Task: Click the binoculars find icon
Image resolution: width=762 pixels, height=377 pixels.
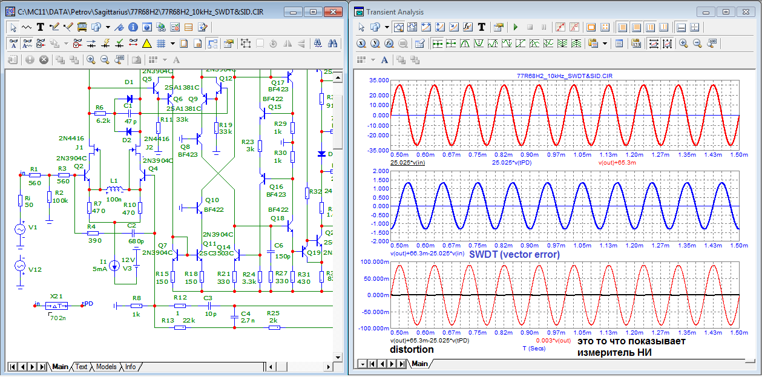Action: tap(332, 44)
